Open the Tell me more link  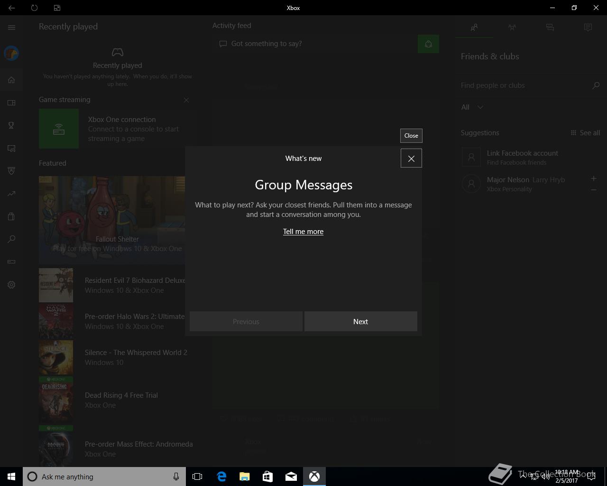(303, 232)
